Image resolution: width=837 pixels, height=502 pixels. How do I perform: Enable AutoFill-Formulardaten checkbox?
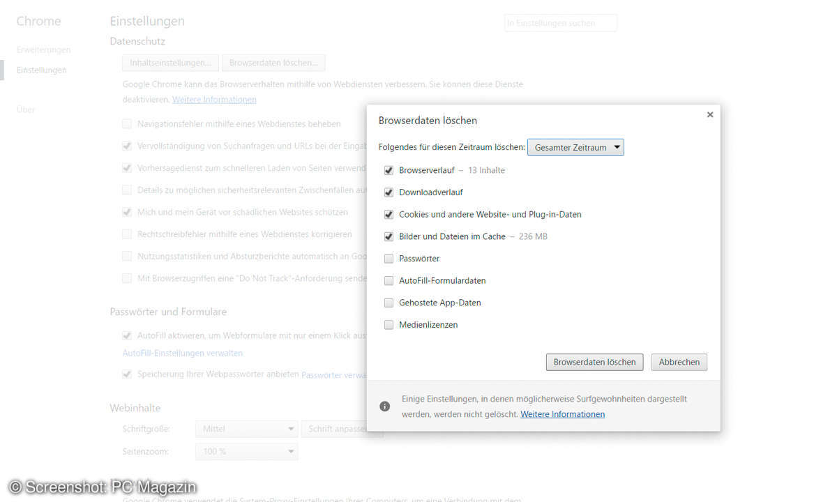tap(389, 281)
